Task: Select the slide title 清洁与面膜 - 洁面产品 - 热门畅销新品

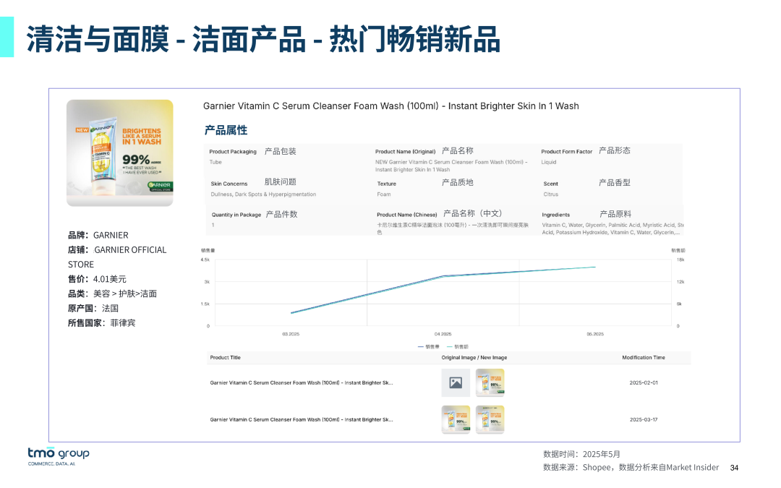Action: pos(263,39)
